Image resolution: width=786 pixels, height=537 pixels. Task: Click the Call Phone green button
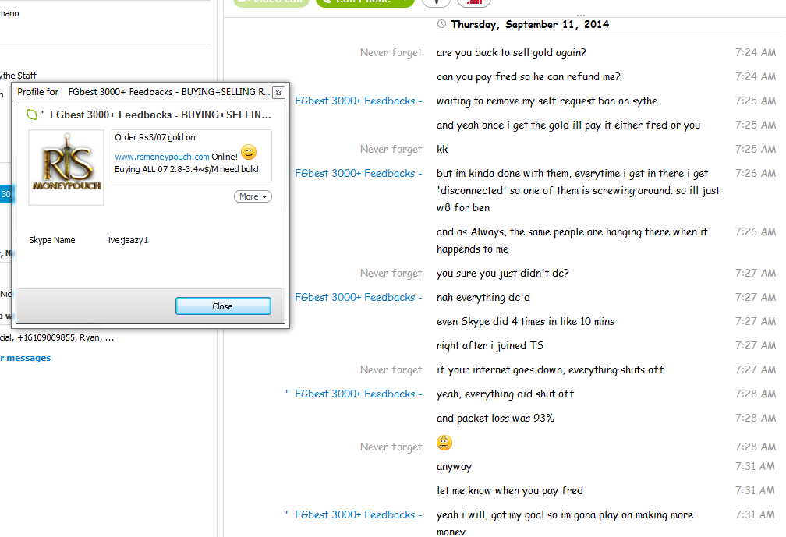365,2
